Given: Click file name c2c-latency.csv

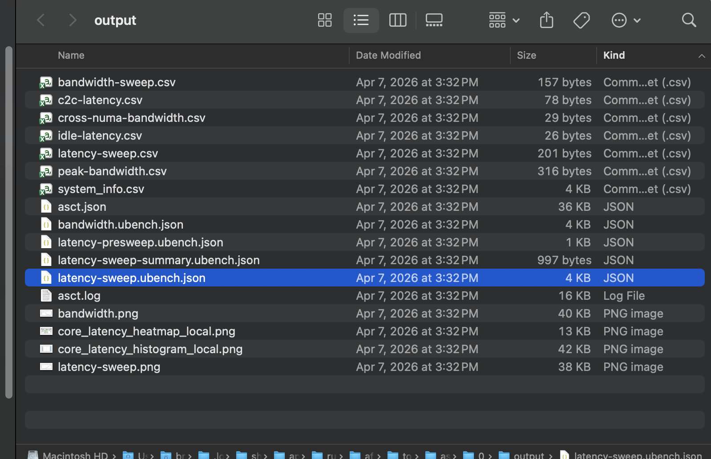Looking at the screenshot, I should point(100,100).
